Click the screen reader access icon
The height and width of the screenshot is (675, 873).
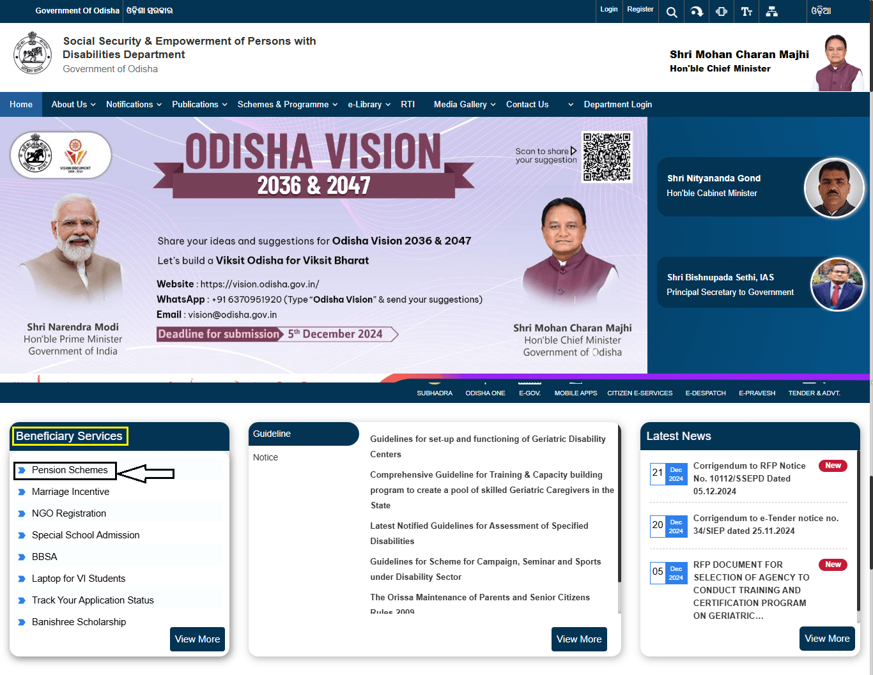pos(722,11)
